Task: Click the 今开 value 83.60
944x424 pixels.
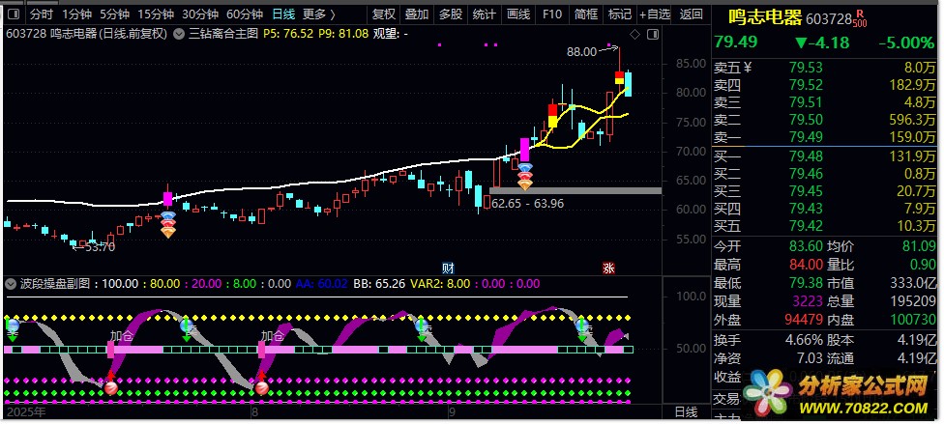Action: 806,246
